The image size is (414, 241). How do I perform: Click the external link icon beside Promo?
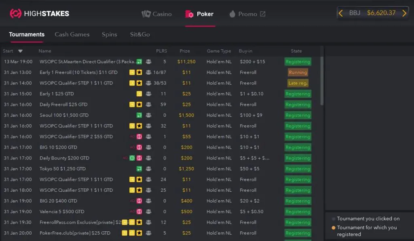click(x=263, y=14)
